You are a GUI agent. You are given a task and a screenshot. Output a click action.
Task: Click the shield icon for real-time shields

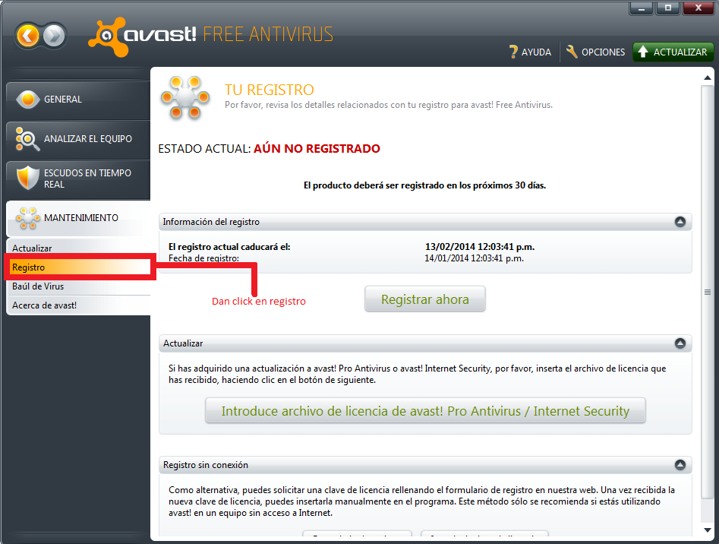pyautogui.click(x=27, y=178)
